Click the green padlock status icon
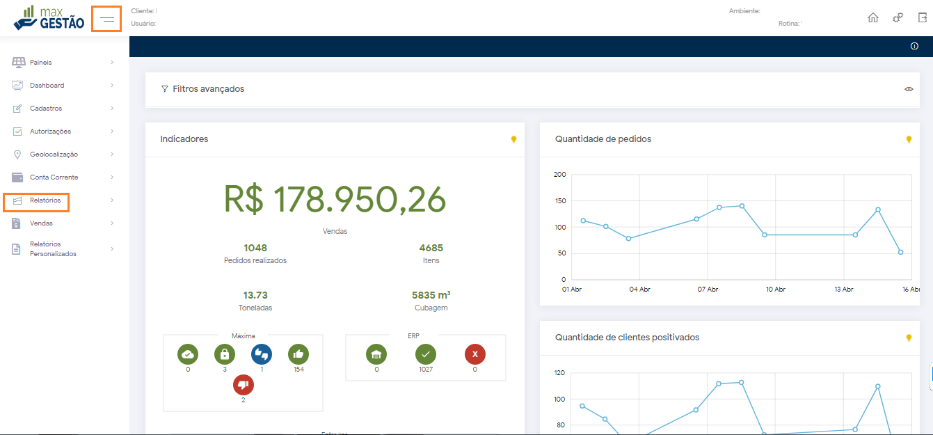The image size is (933, 435). [224, 354]
